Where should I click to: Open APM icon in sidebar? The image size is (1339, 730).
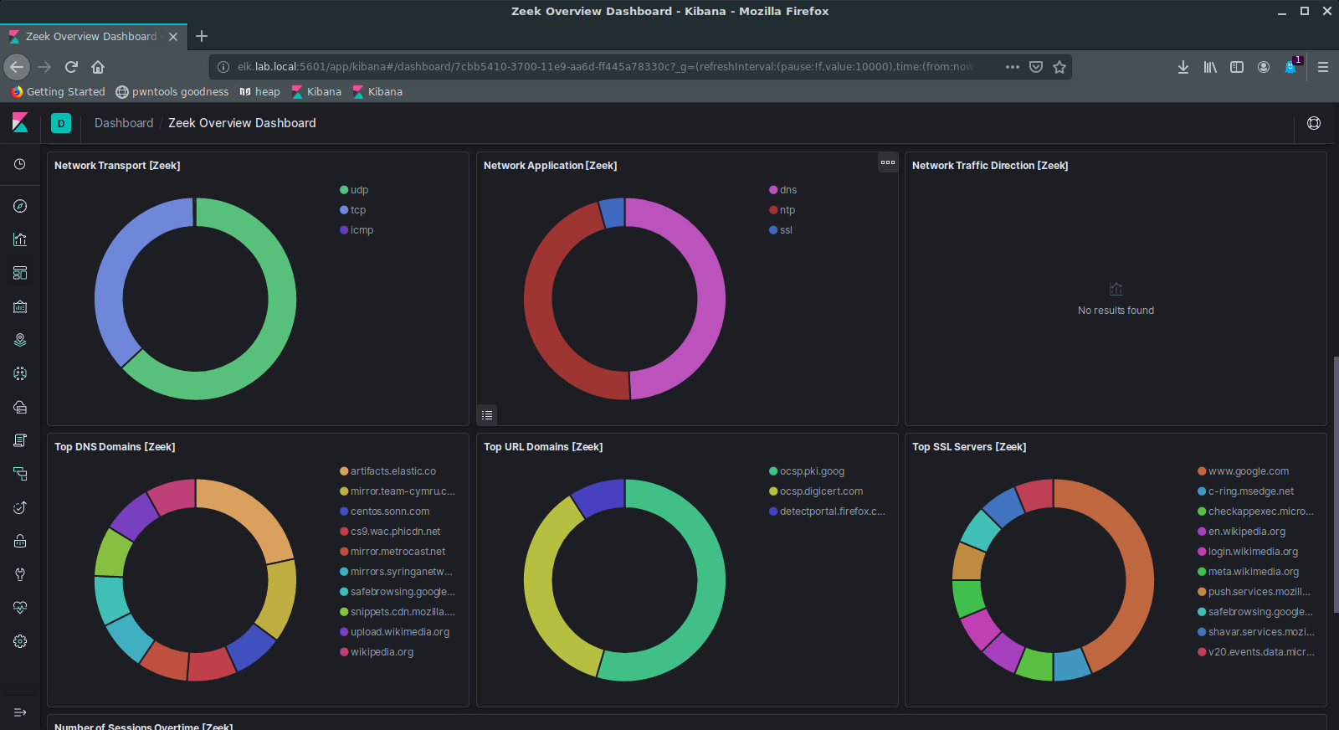pos(20,474)
